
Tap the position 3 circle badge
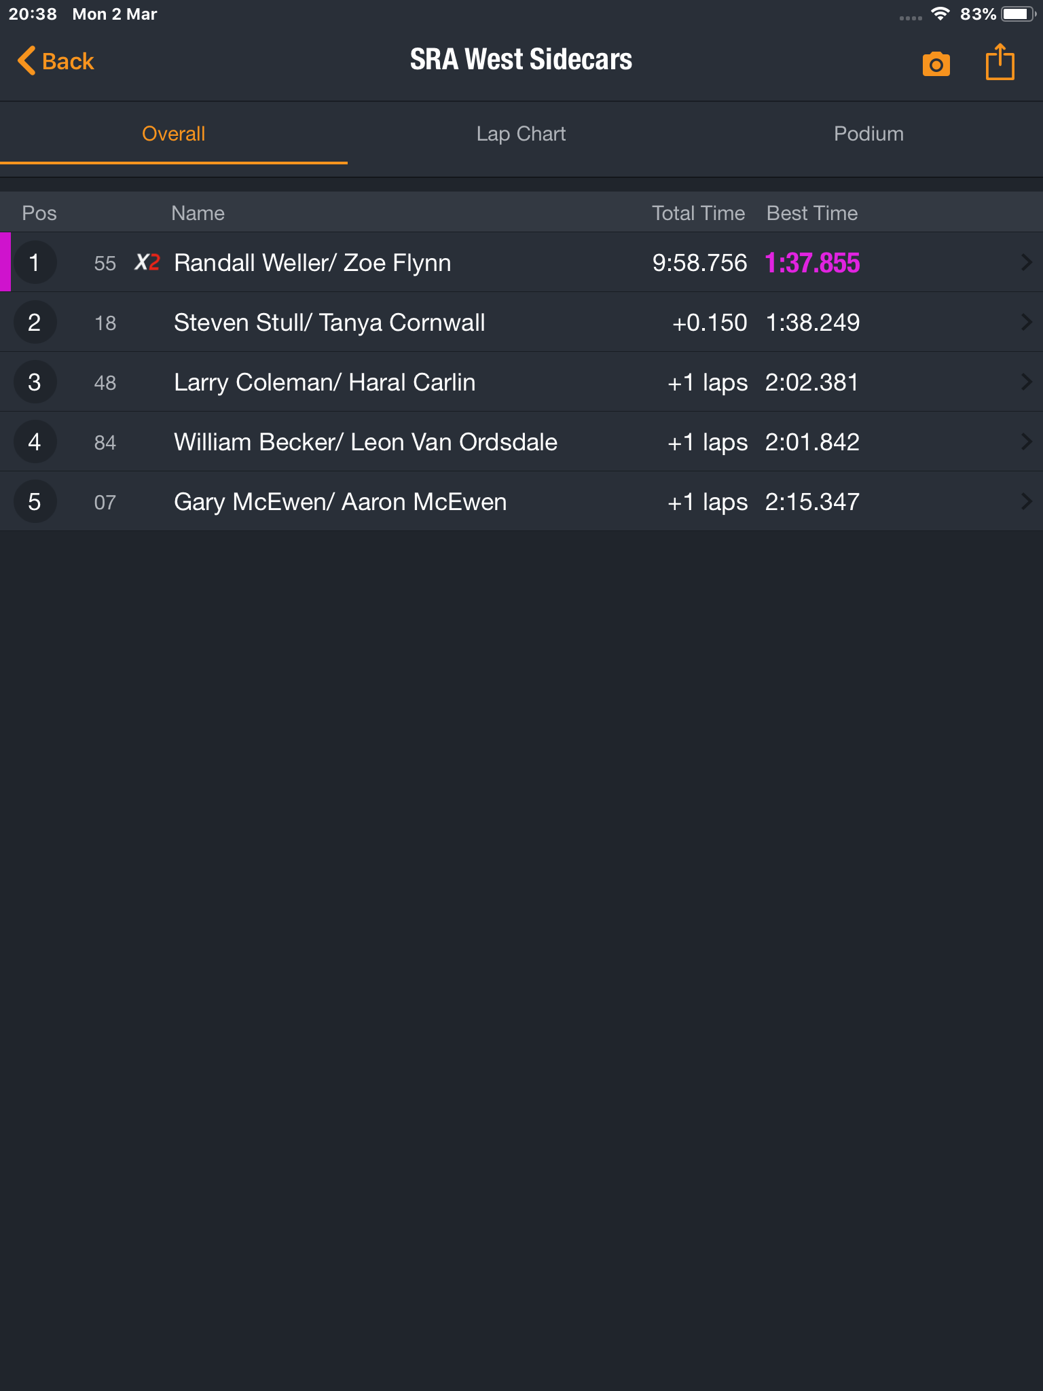35,382
